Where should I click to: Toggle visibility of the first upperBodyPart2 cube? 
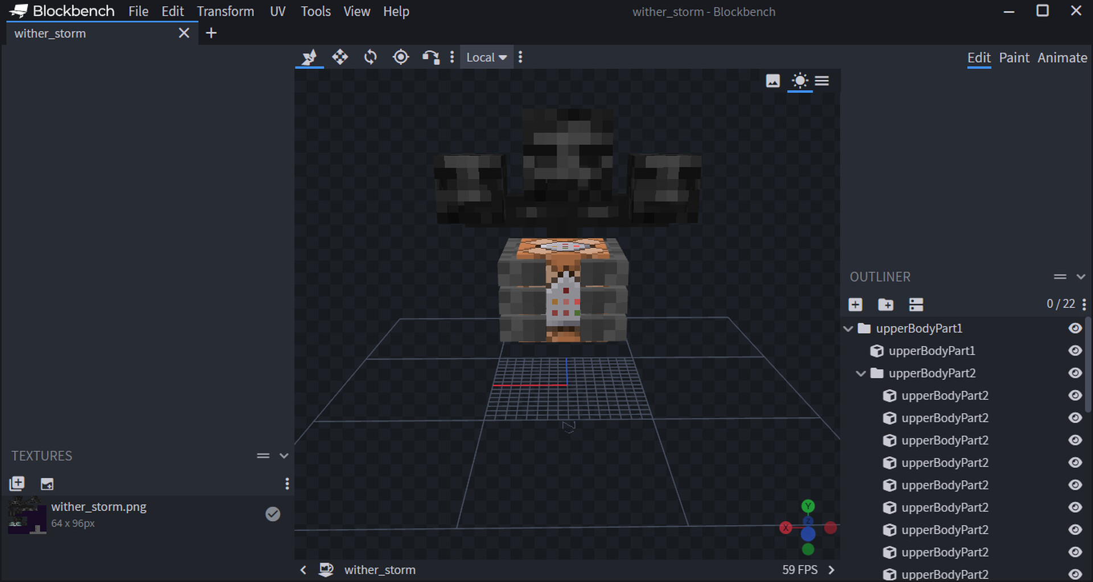click(1075, 395)
